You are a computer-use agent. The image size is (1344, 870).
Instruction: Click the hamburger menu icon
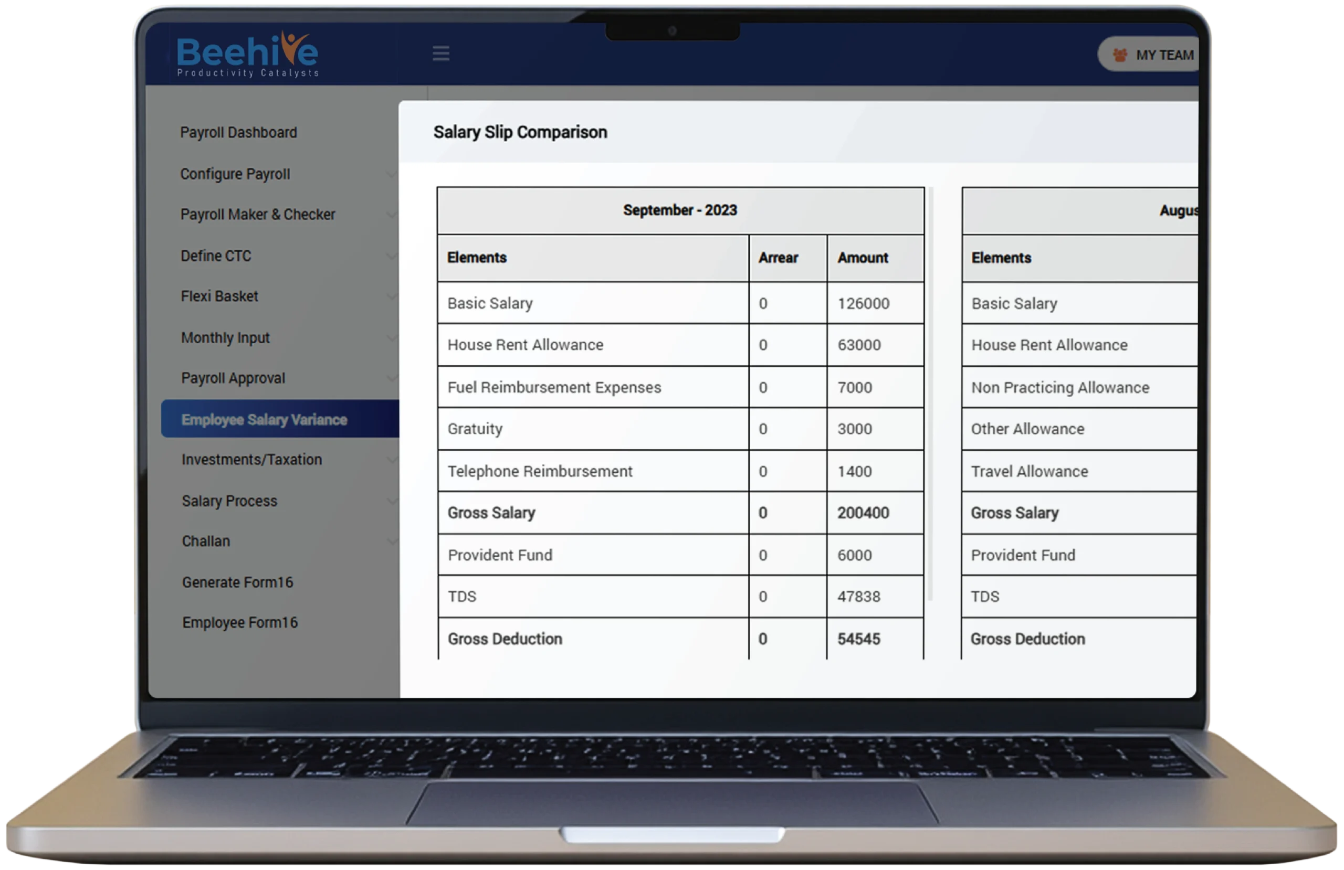click(441, 54)
